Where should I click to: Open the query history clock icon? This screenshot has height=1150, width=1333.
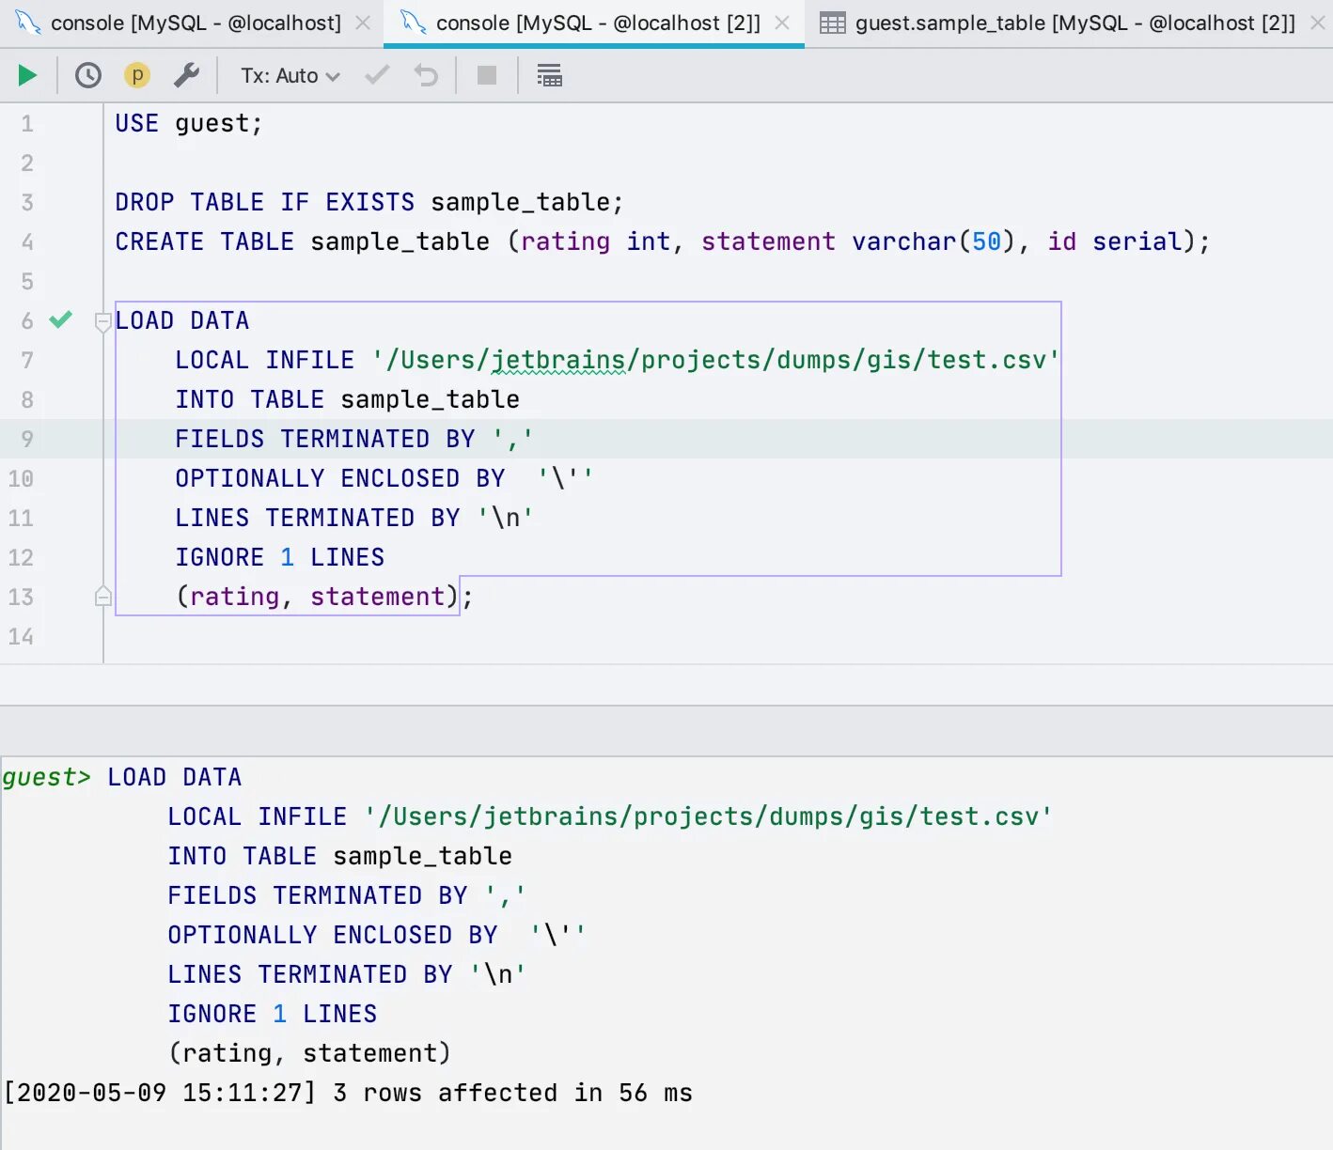(x=88, y=75)
